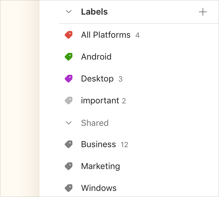Click the purple Desktop tag icon
The height and width of the screenshot is (197, 219).
(x=68, y=79)
